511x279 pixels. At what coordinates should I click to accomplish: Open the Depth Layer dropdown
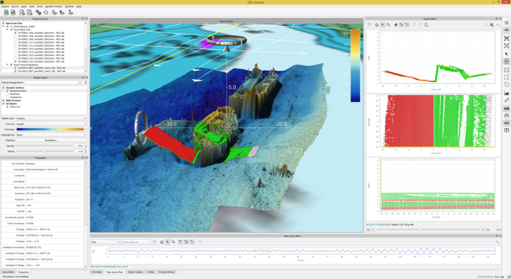pos(52,118)
